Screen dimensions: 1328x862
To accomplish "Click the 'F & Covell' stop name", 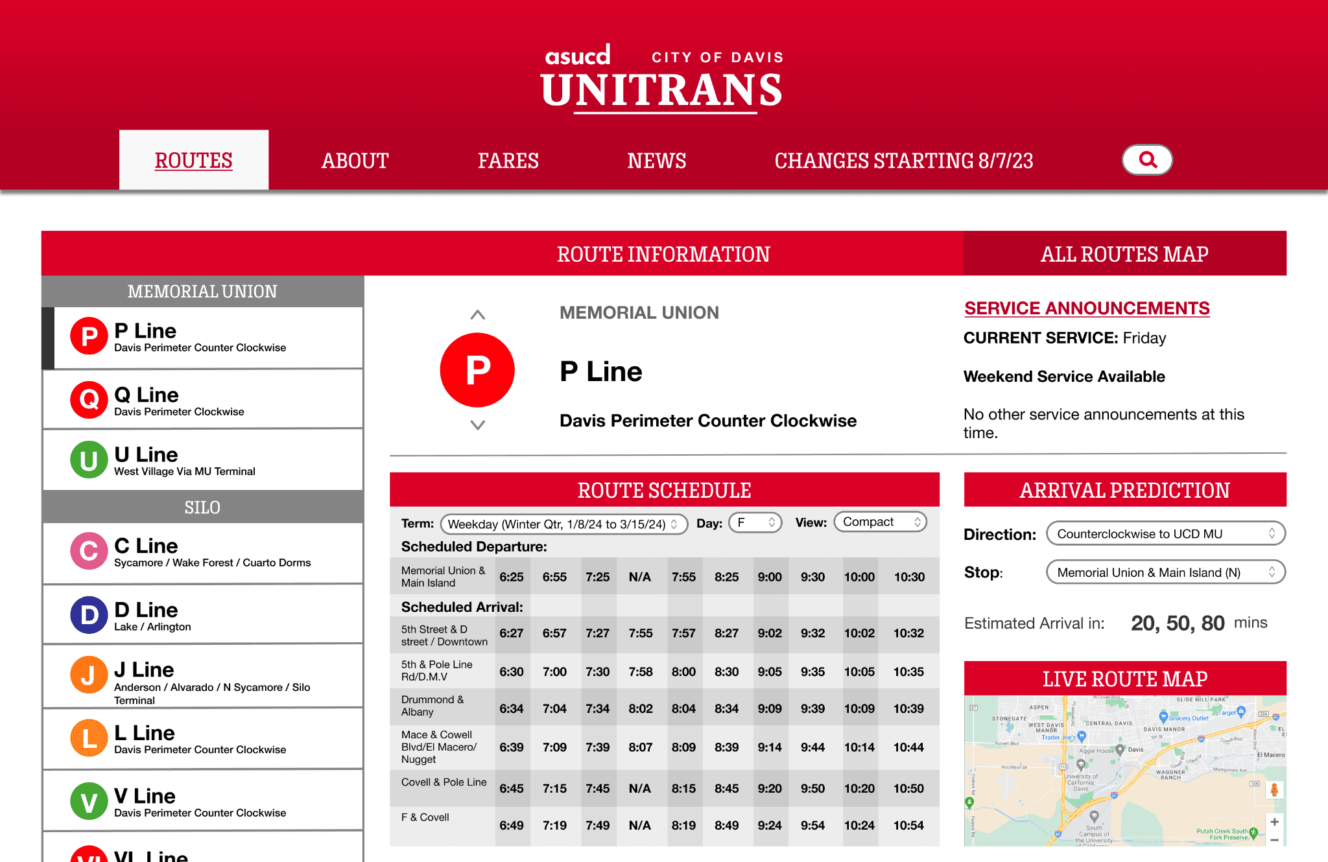I will [x=425, y=817].
